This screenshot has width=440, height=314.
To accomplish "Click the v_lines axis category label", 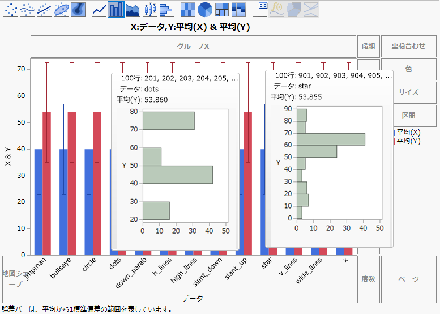I will [288, 266].
